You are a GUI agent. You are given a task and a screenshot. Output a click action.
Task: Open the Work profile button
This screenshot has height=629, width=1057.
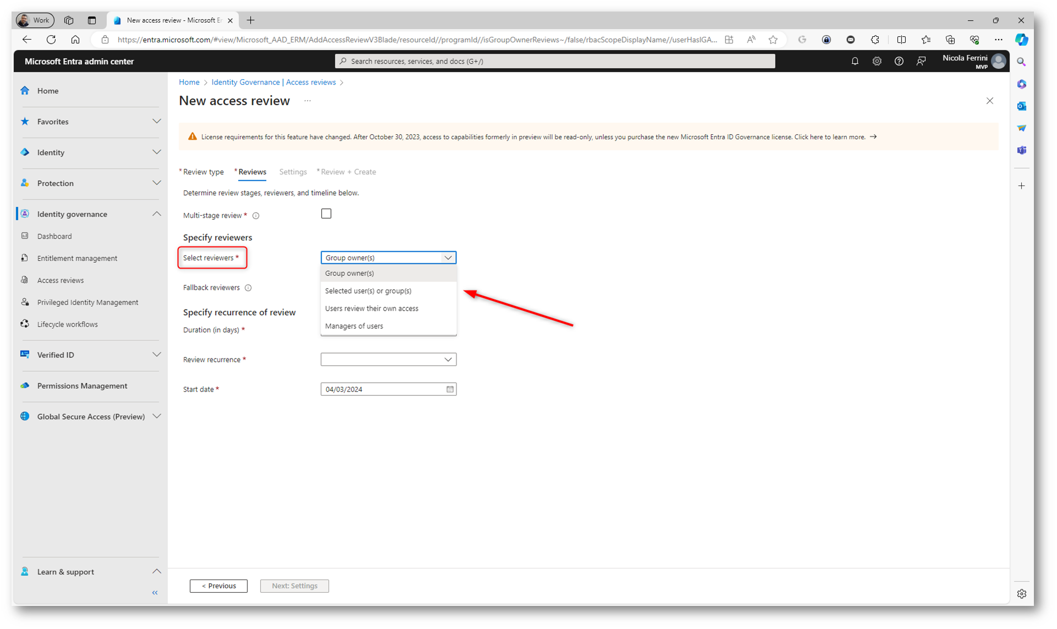click(x=35, y=20)
